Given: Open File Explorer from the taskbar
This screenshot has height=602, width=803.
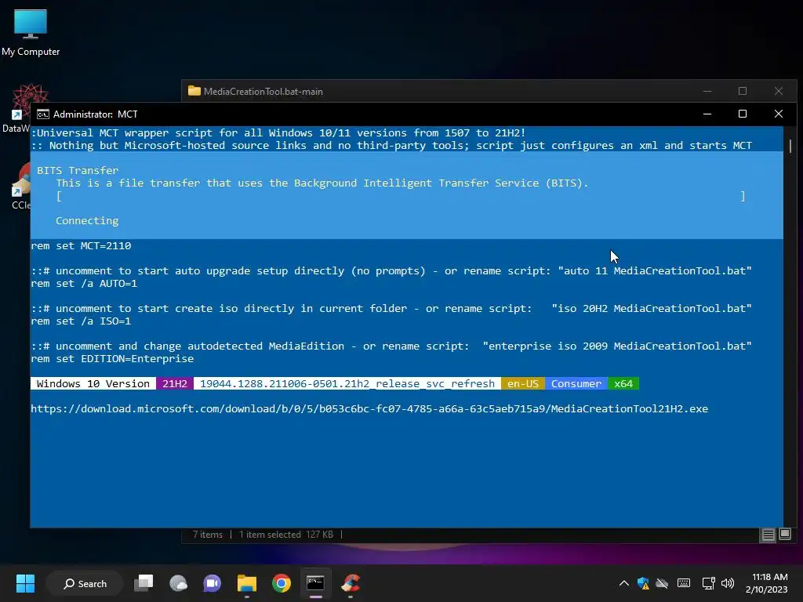Looking at the screenshot, I should click(x=247, y=583).
